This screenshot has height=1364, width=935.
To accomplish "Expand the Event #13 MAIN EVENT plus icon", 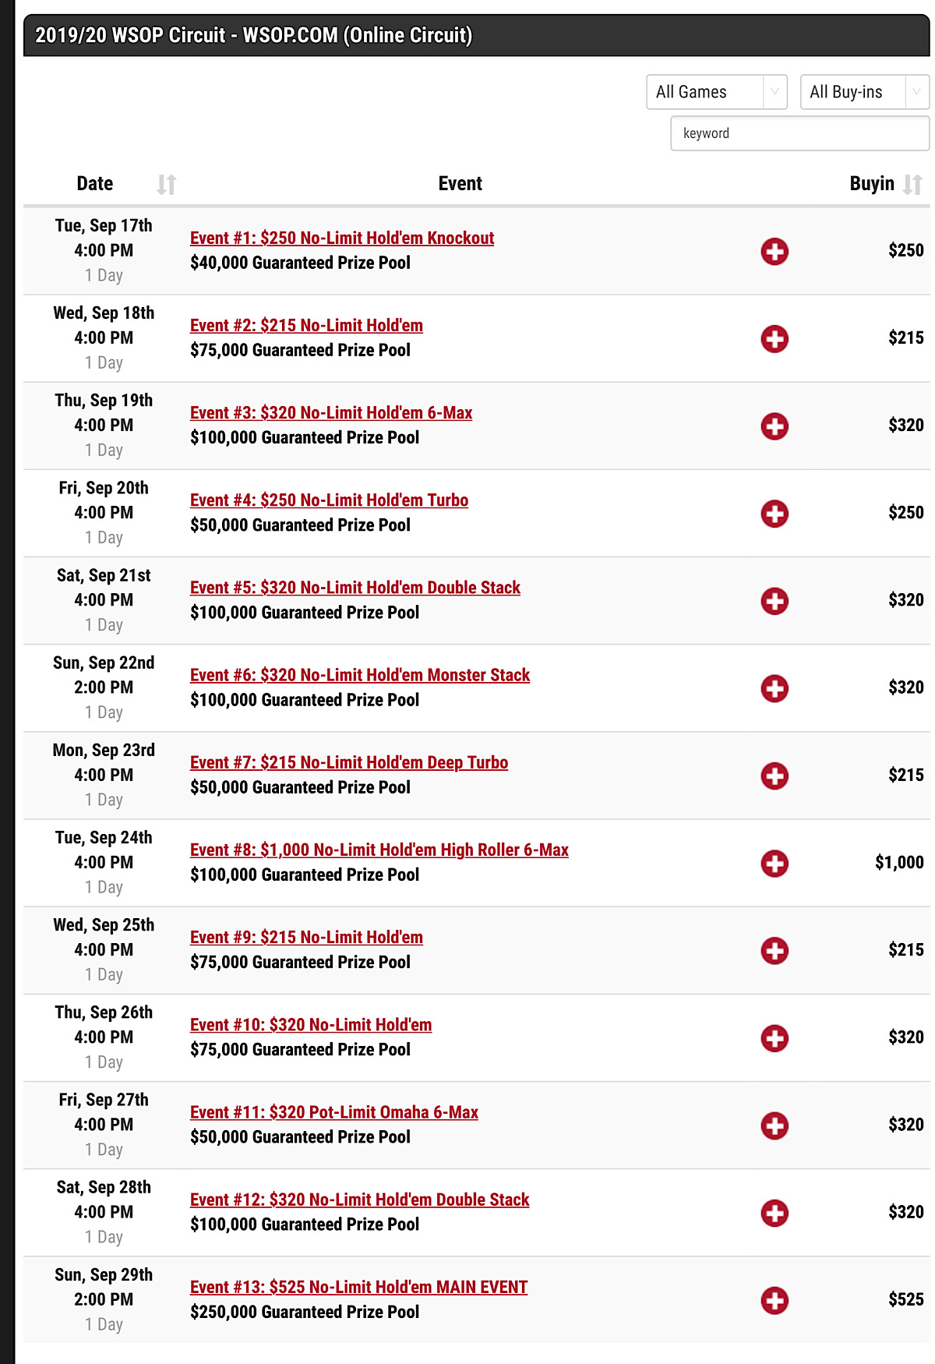I will point(774,1300).
